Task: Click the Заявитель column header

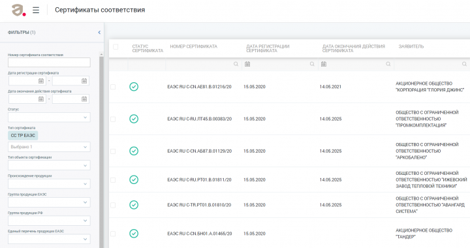Action: 411,46
